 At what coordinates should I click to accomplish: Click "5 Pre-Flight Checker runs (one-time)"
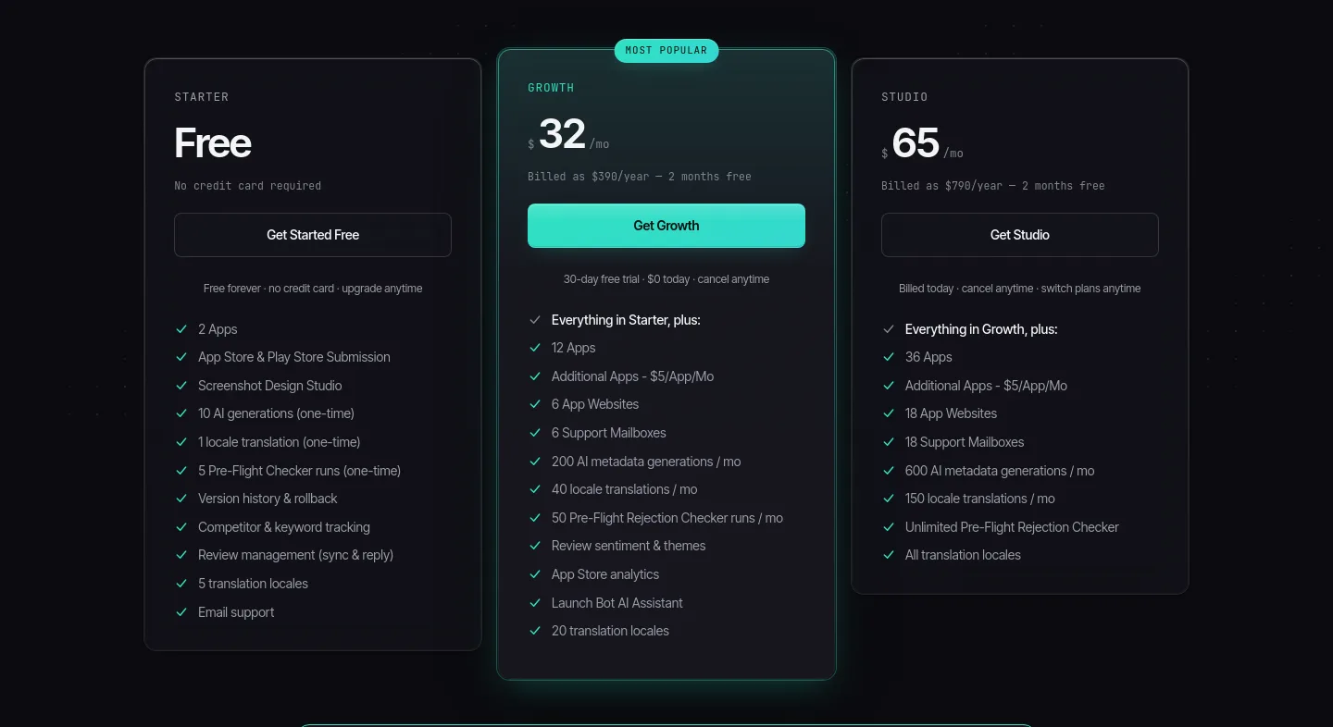coord(299,471)
